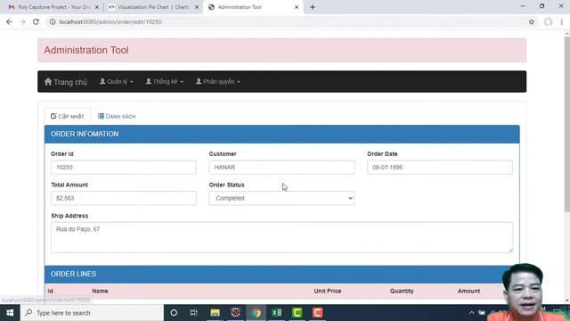Open File Explorer from taskbar
Viewport: 570px width, 321px height.
click(x=216, y=313)
